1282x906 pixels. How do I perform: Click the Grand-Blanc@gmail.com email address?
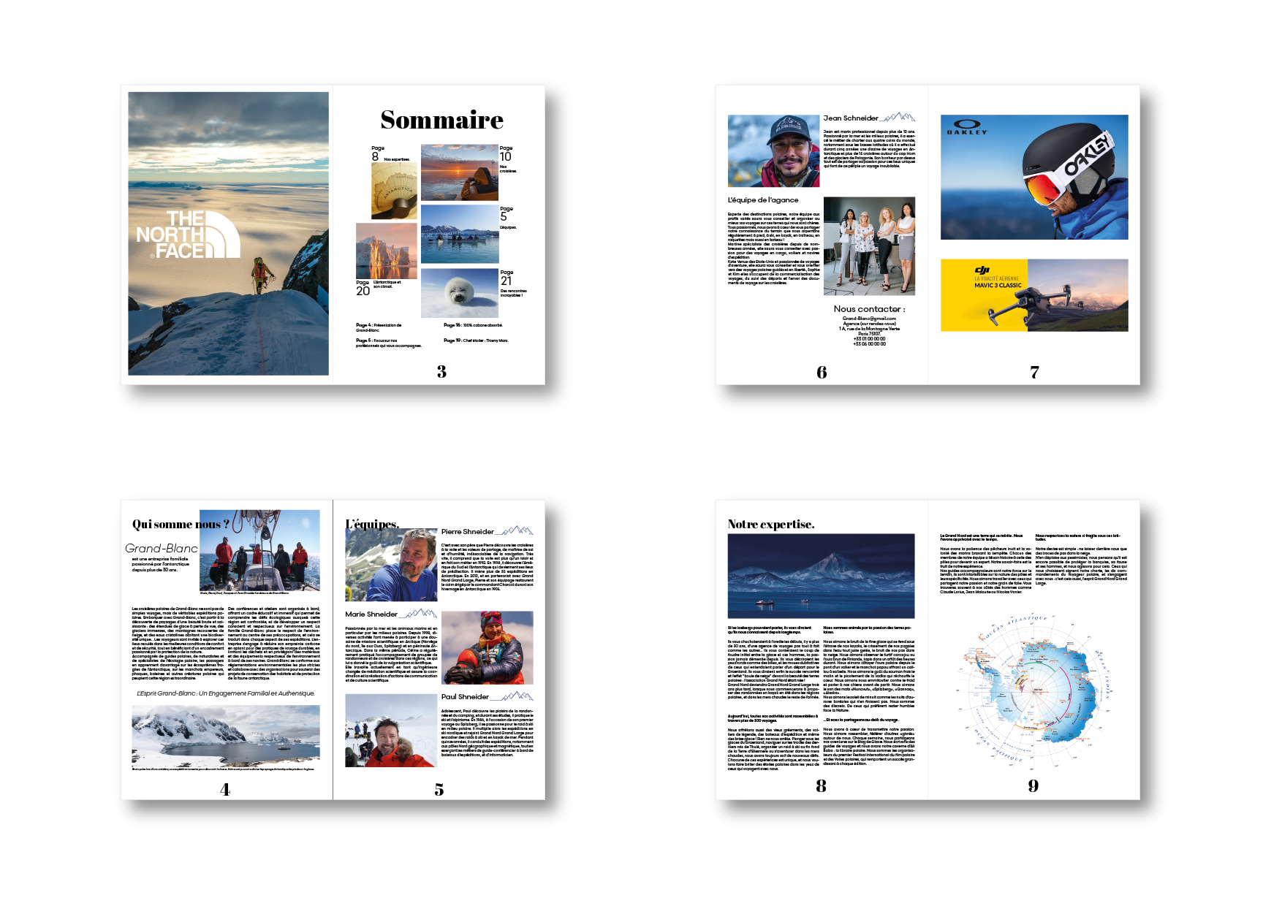869,319
